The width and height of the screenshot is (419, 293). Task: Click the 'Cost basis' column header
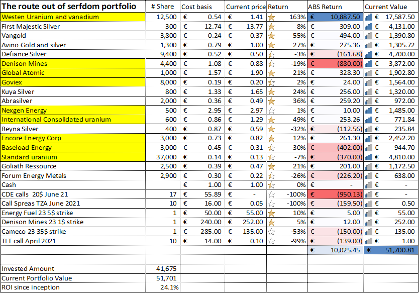point(196,7)
